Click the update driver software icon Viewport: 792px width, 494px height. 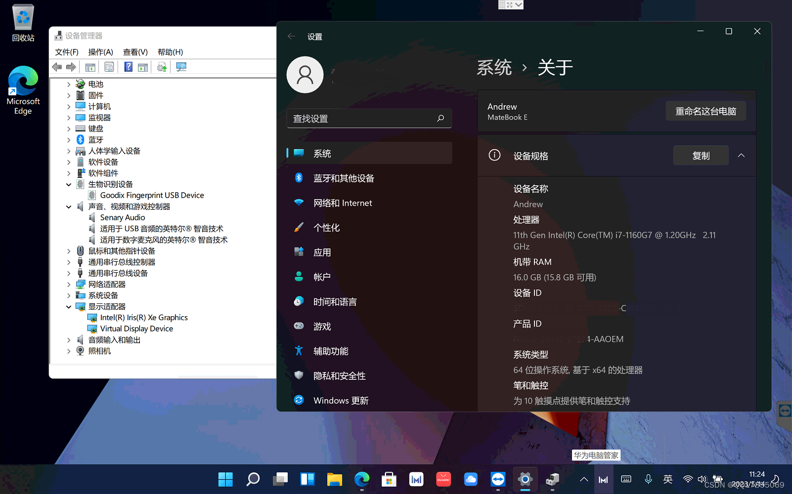point(162,67)
